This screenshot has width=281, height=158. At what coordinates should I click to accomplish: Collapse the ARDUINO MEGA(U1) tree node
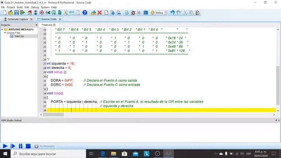[2, 29]
